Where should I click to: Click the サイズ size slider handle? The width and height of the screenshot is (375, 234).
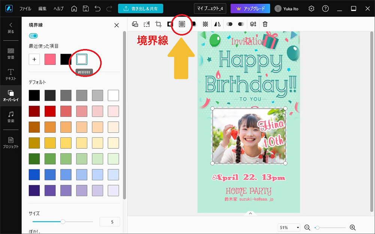coord(63,222)
